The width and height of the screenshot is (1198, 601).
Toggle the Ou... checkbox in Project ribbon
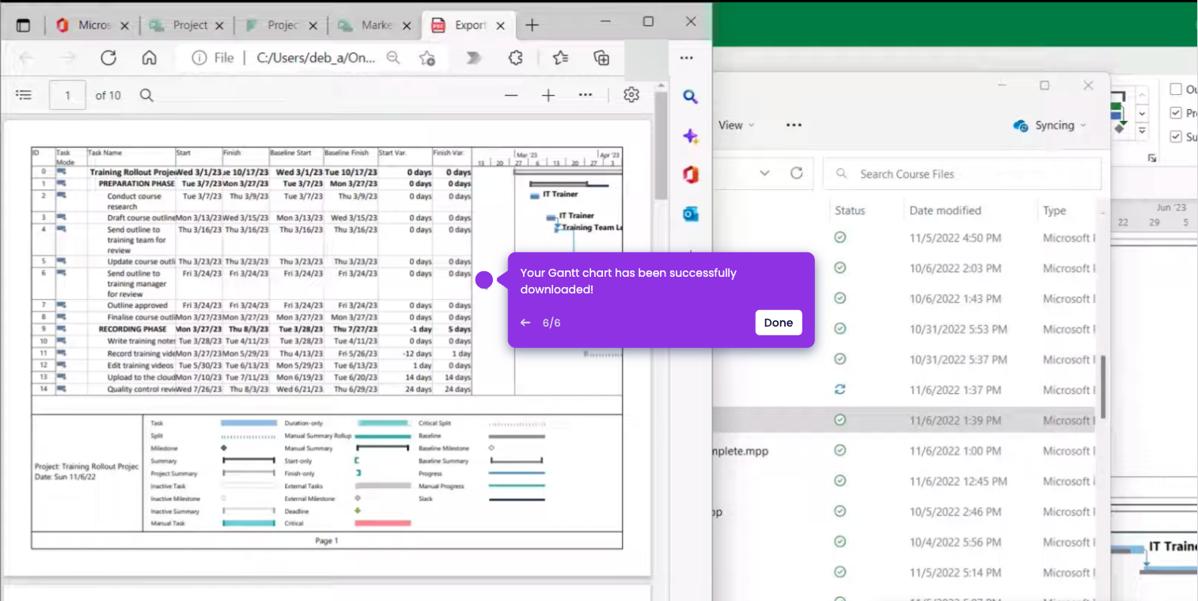[1176, 89]
